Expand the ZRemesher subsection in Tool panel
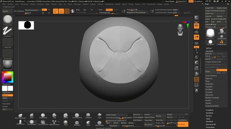The image size is (231, 129). [x=209, y=95]
